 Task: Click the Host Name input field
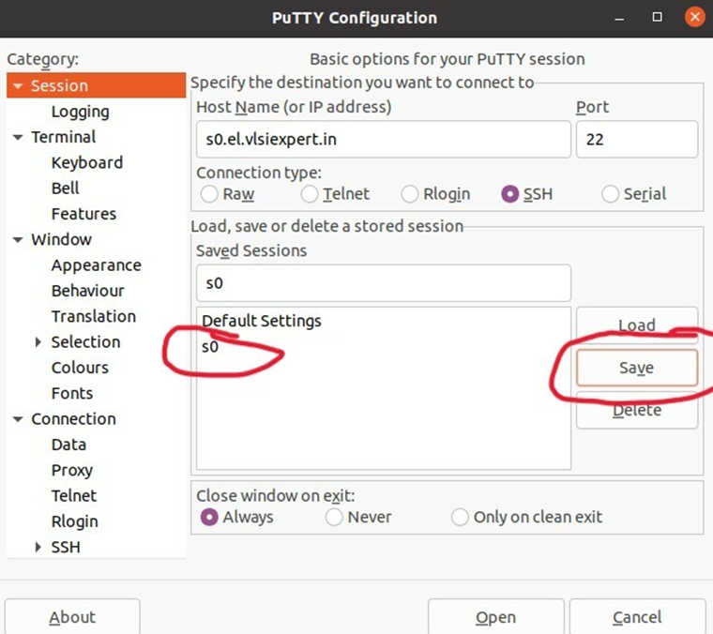point(384,139)
